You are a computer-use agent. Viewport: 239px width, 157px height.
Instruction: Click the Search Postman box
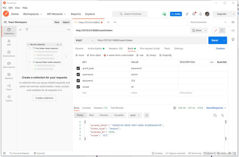[130, 14]
